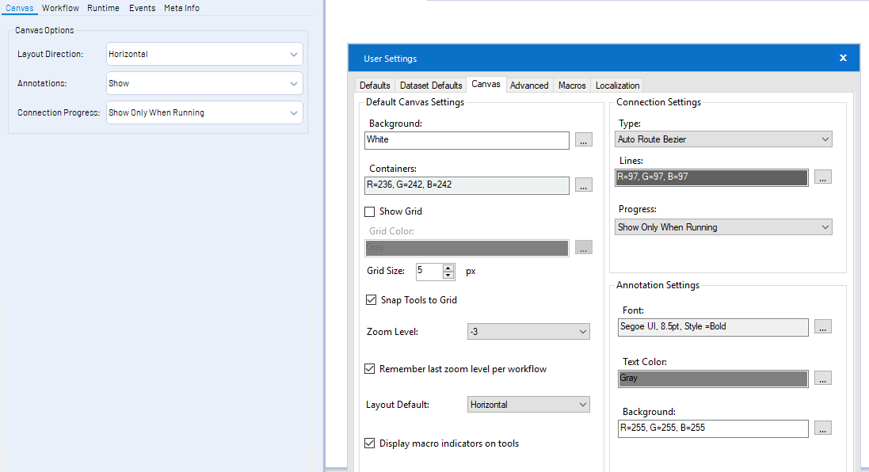Disable Remember last zoom level per workflow
869x472 pixels.
pyautogui.click(x=370, y=368)
